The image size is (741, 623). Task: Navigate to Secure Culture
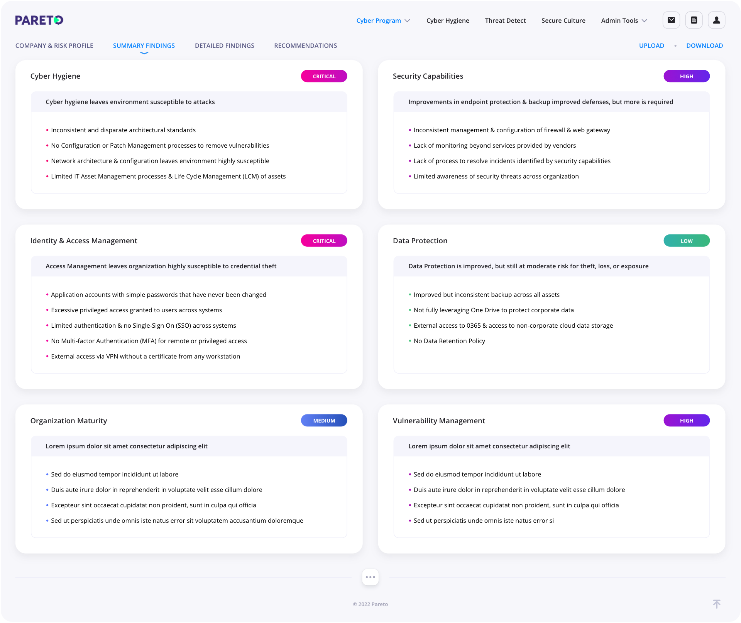563,20
